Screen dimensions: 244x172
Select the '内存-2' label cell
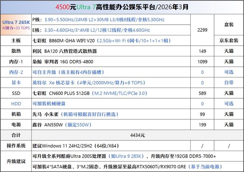pyautogui.click(x=16, y=72)
